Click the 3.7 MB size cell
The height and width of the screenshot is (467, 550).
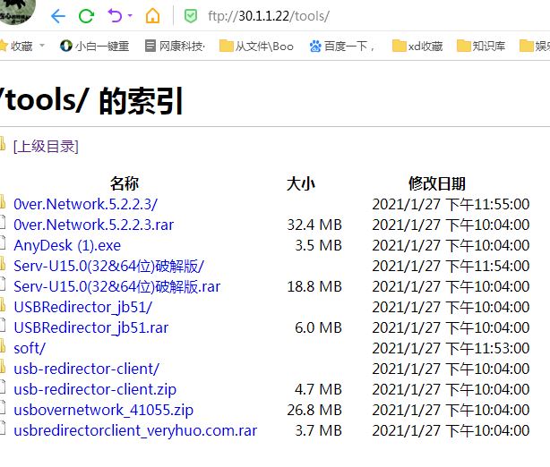(318, 430)
